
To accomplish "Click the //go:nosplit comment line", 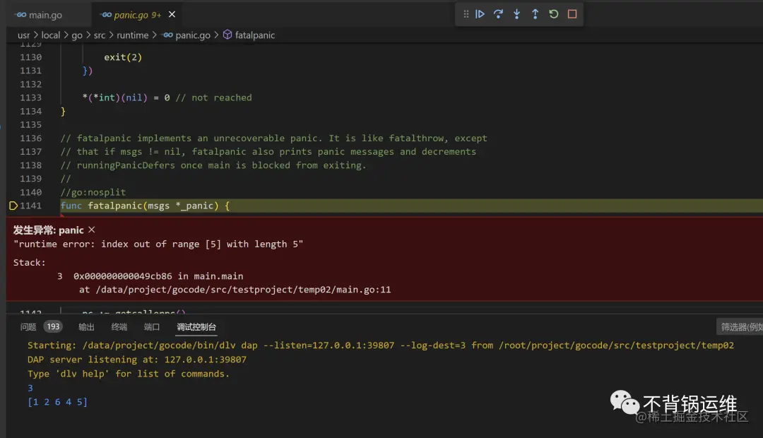I will (93, 192).
